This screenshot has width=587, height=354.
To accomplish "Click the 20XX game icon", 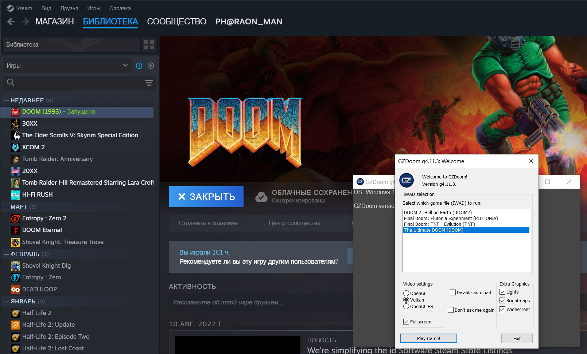I will 15,171.
